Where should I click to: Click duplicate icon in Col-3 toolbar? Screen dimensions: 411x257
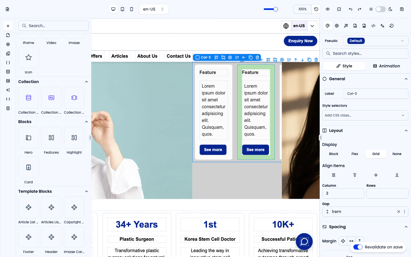pos(251,57)
